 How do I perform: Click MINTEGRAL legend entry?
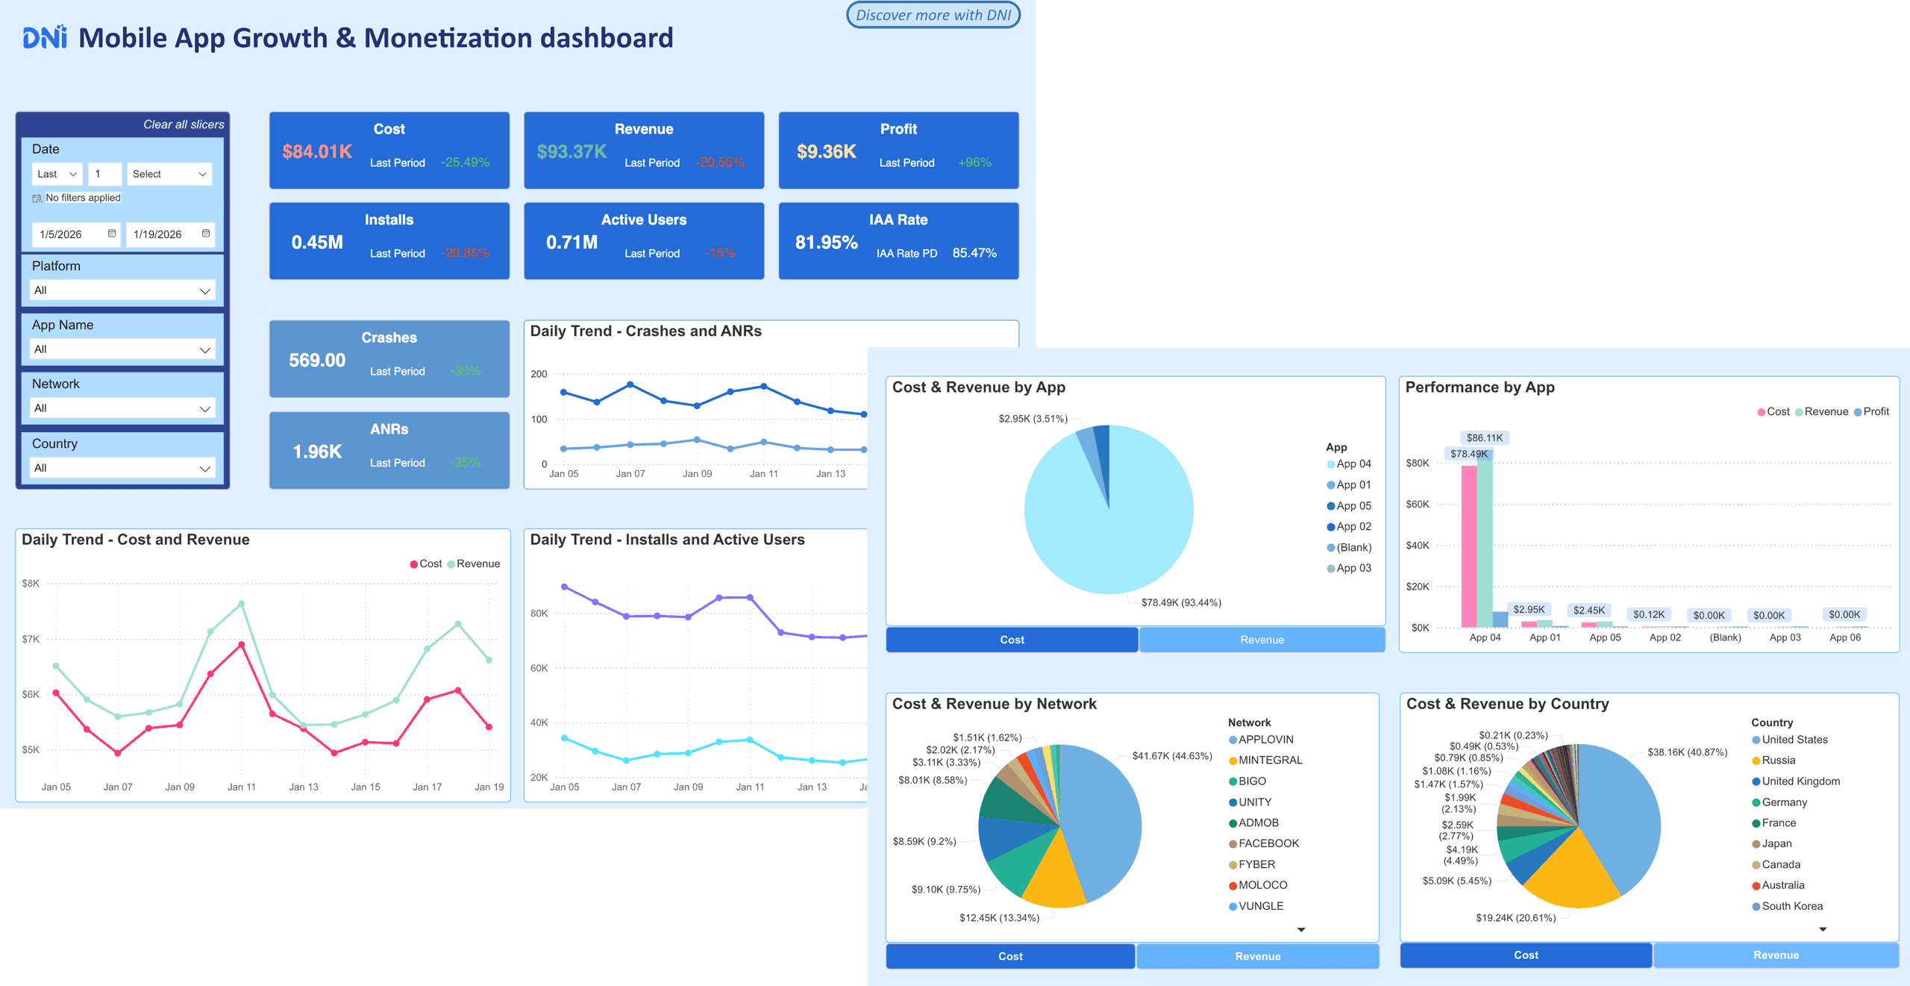click(1265, 760)
